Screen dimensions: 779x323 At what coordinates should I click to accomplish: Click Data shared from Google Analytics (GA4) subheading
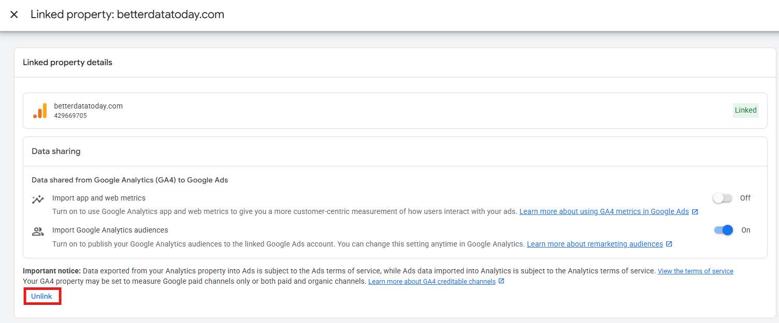(130, 180)
